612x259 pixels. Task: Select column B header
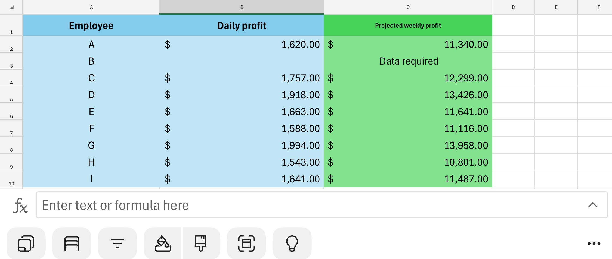click(242, 7)
